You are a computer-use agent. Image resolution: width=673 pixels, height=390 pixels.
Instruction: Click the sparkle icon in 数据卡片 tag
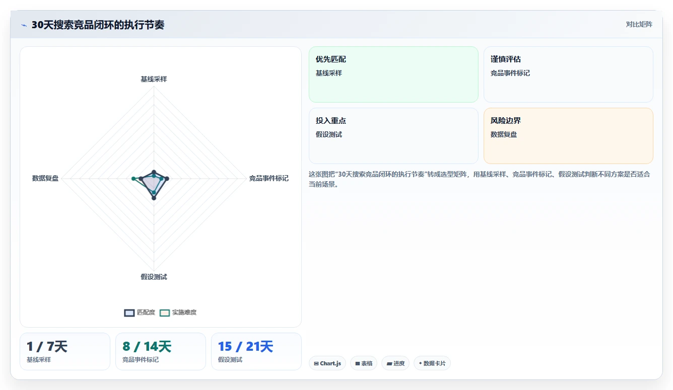click(420, 363)
